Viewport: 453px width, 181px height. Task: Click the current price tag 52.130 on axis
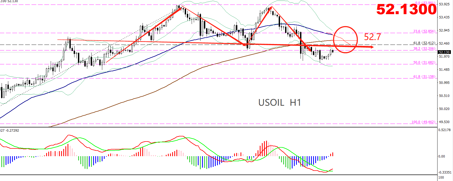pyautogui.click(x=444, y=52)
